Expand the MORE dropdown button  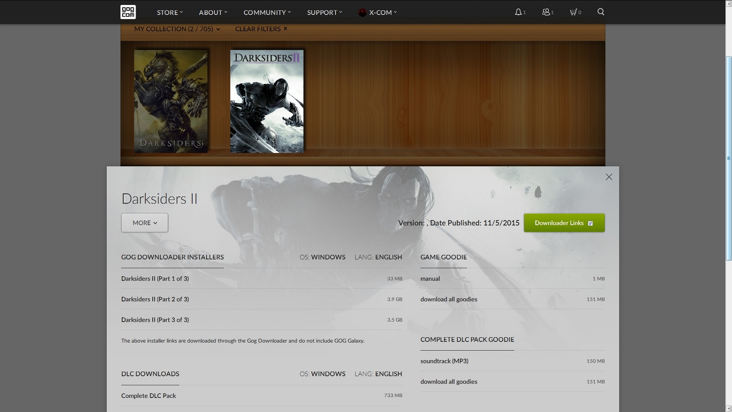(x=144, y=222)
